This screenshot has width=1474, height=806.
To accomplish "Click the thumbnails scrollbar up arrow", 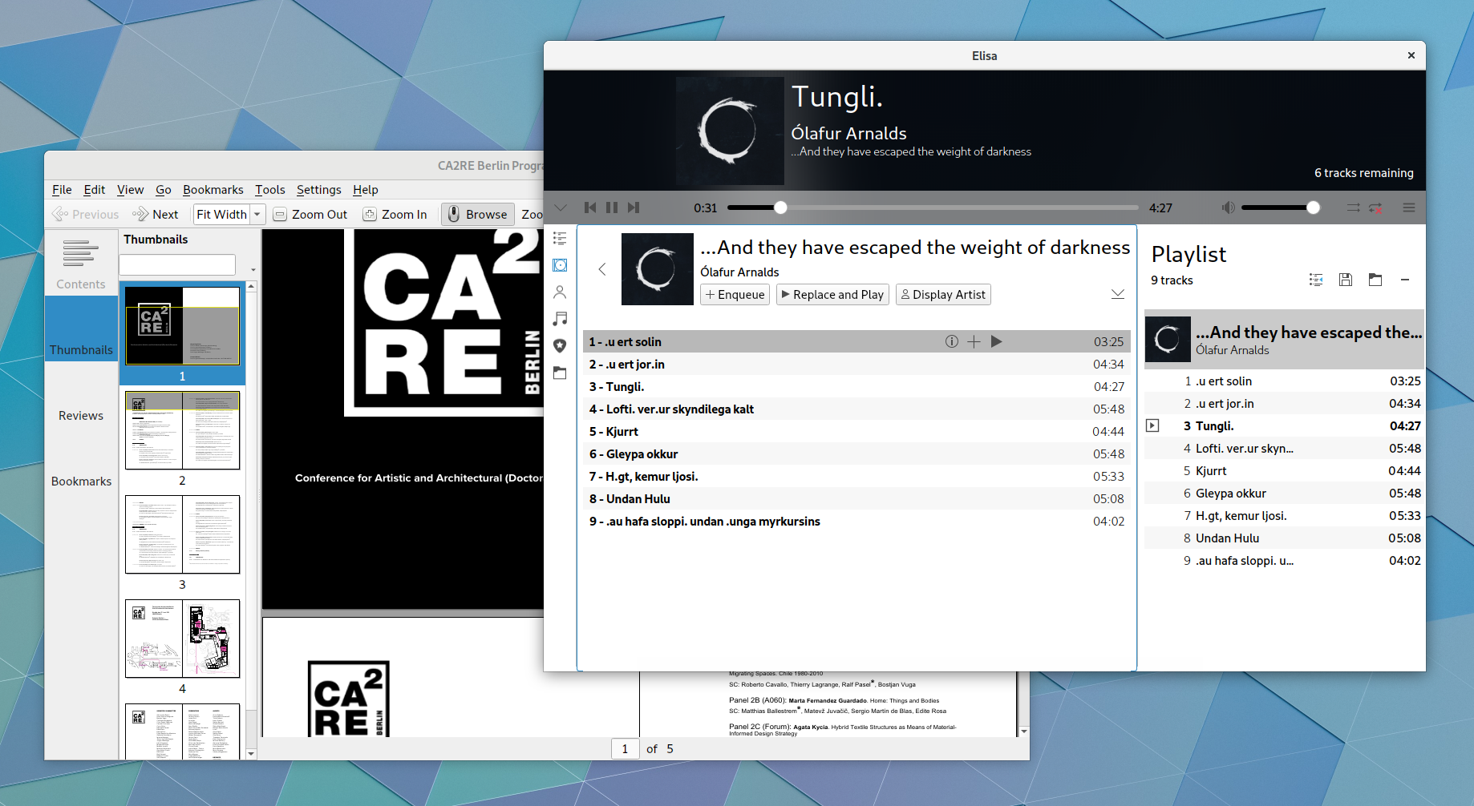I will (251, 286).
